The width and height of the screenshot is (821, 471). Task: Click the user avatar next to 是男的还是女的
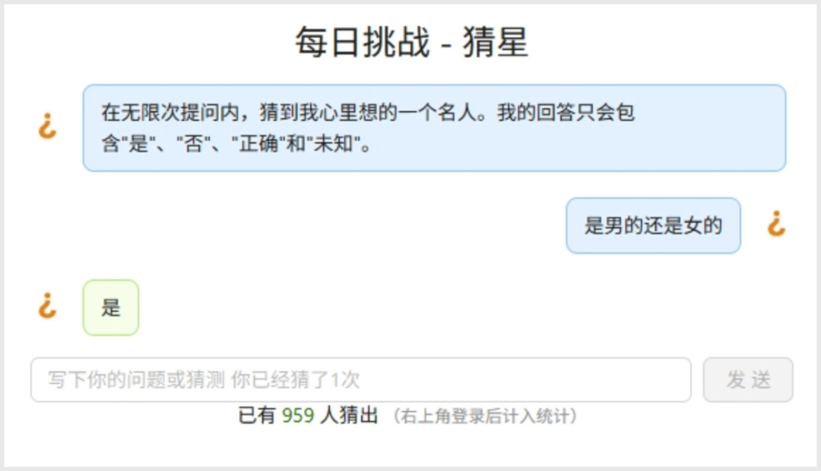776,224
